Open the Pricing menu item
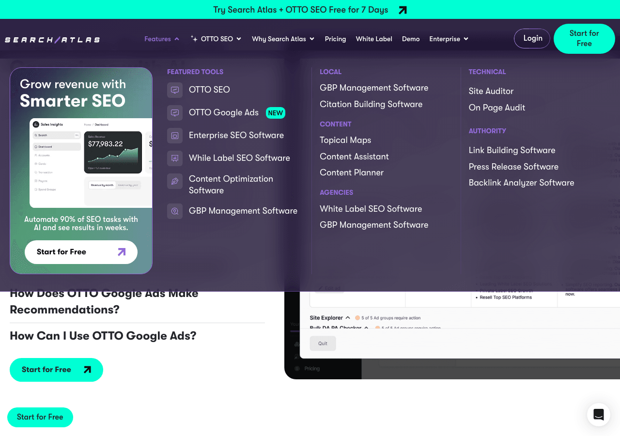The height and width of the screenshot is (436, 620). coord(335,39)
